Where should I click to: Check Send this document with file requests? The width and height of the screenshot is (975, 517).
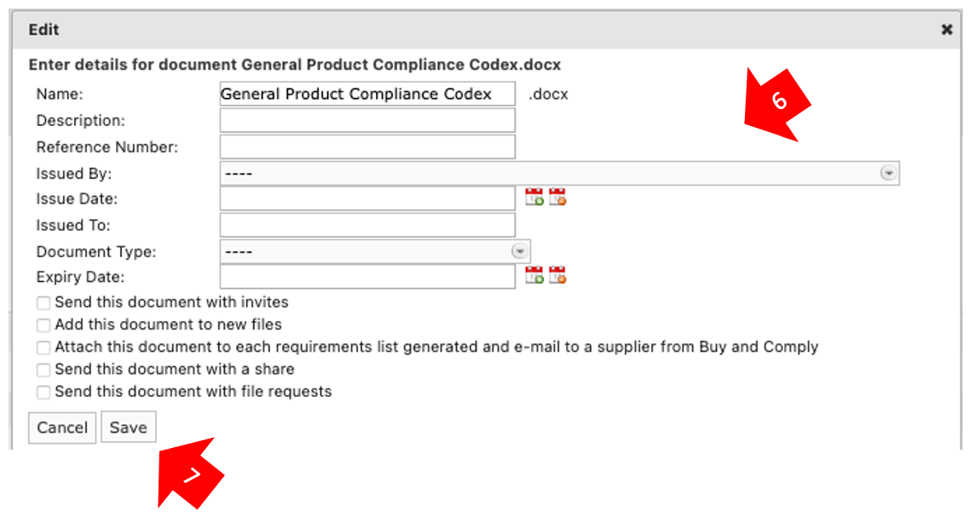pyautogui.click(x=43, y=393)
